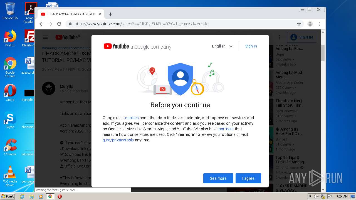Open the Muryllo channel name
The image size is (356, 200).
click(x=66, y=86)
